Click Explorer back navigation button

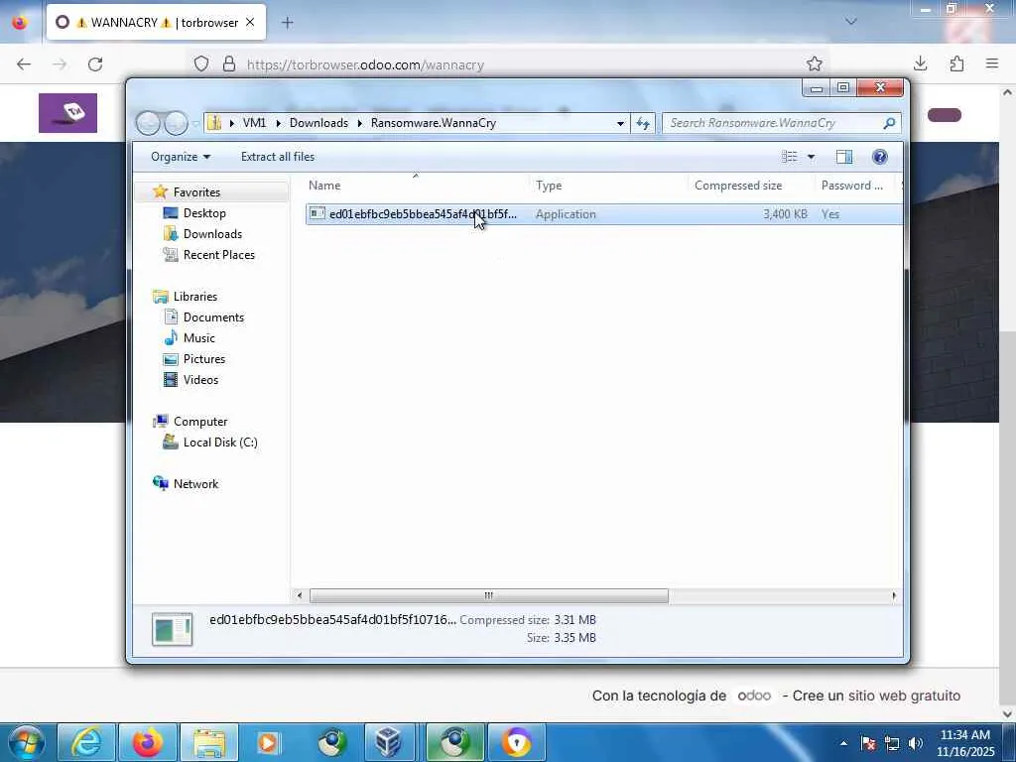pos(148,123)
